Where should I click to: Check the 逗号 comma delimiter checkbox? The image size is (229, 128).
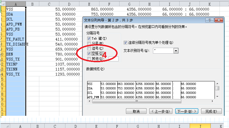(x=89, y=48)
